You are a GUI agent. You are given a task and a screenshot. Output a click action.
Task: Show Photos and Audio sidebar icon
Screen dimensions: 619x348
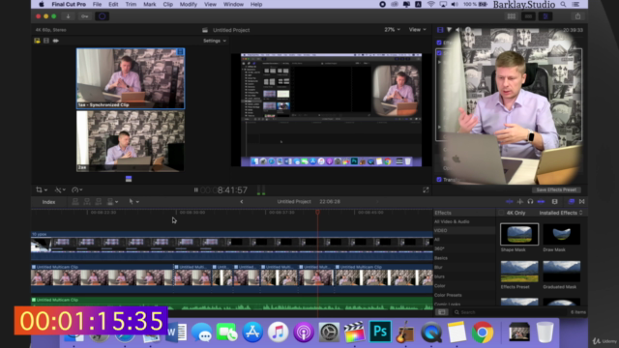pos(46,41)
